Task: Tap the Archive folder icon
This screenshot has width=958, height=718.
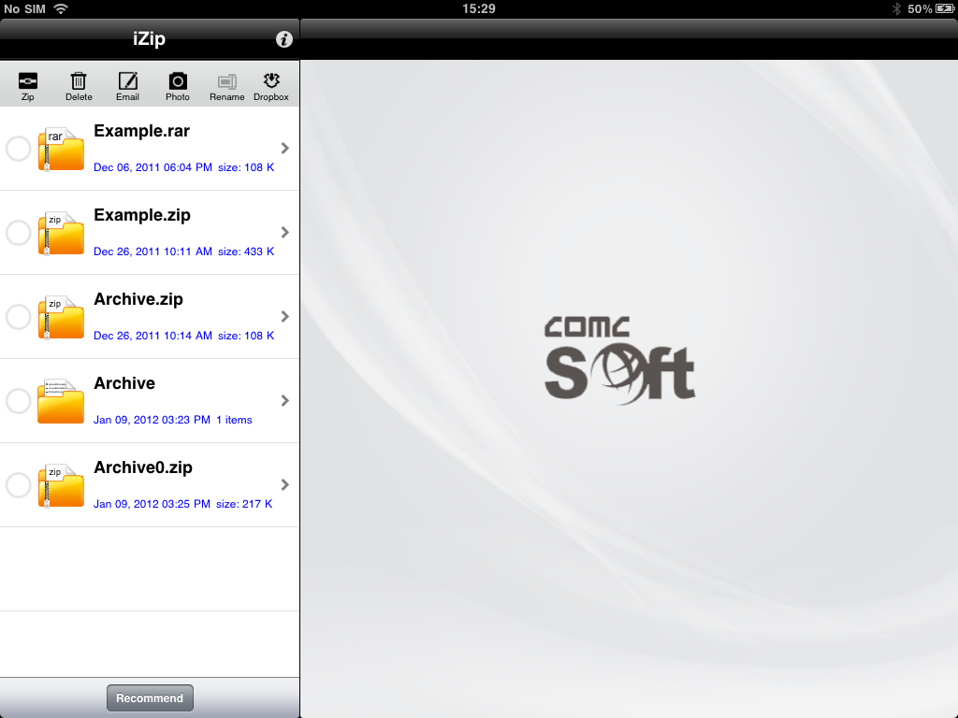Action: point(61,401)
